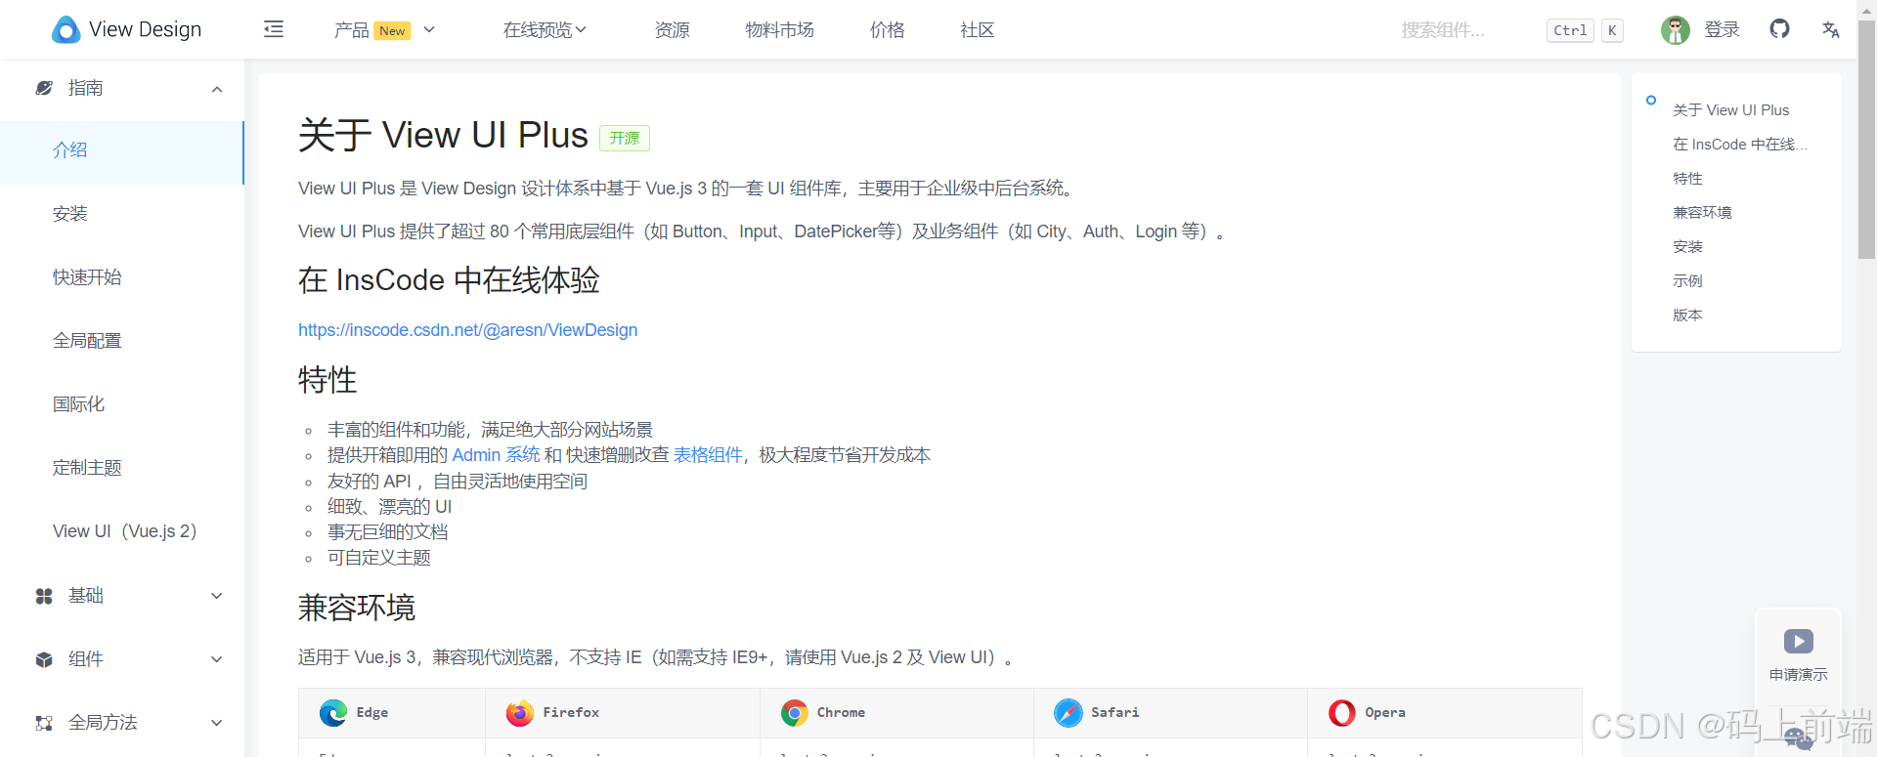This screenshot has height=757, width=1877.
Task: Click the user avatar icon
Action: [1676, 30]
